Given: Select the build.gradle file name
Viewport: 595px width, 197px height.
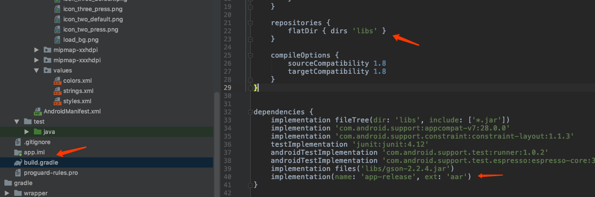Looking at the screenshot, I should coord(41,162).
